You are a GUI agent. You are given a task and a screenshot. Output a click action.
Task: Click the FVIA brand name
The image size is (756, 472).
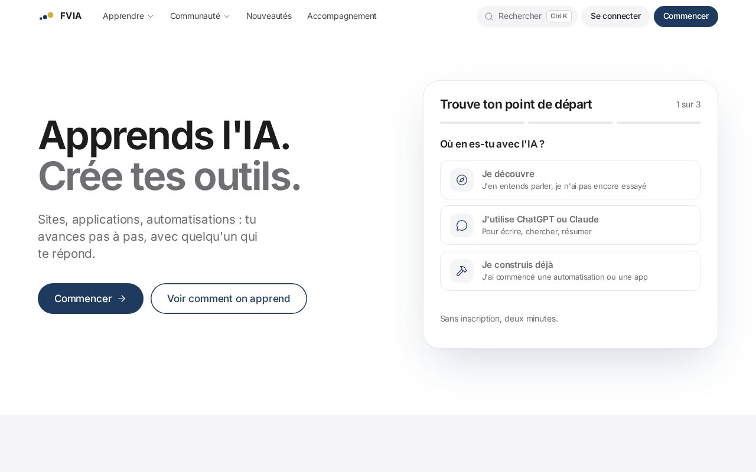tap(71, 16)
